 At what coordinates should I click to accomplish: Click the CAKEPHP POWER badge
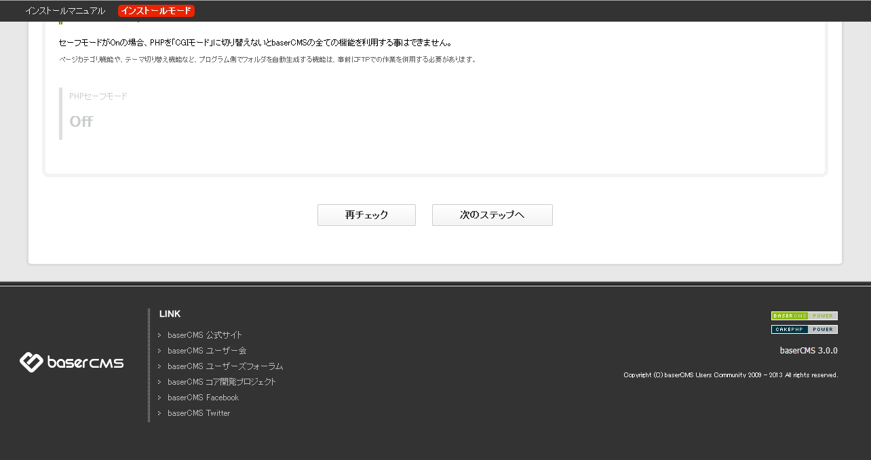coord(804,329)
